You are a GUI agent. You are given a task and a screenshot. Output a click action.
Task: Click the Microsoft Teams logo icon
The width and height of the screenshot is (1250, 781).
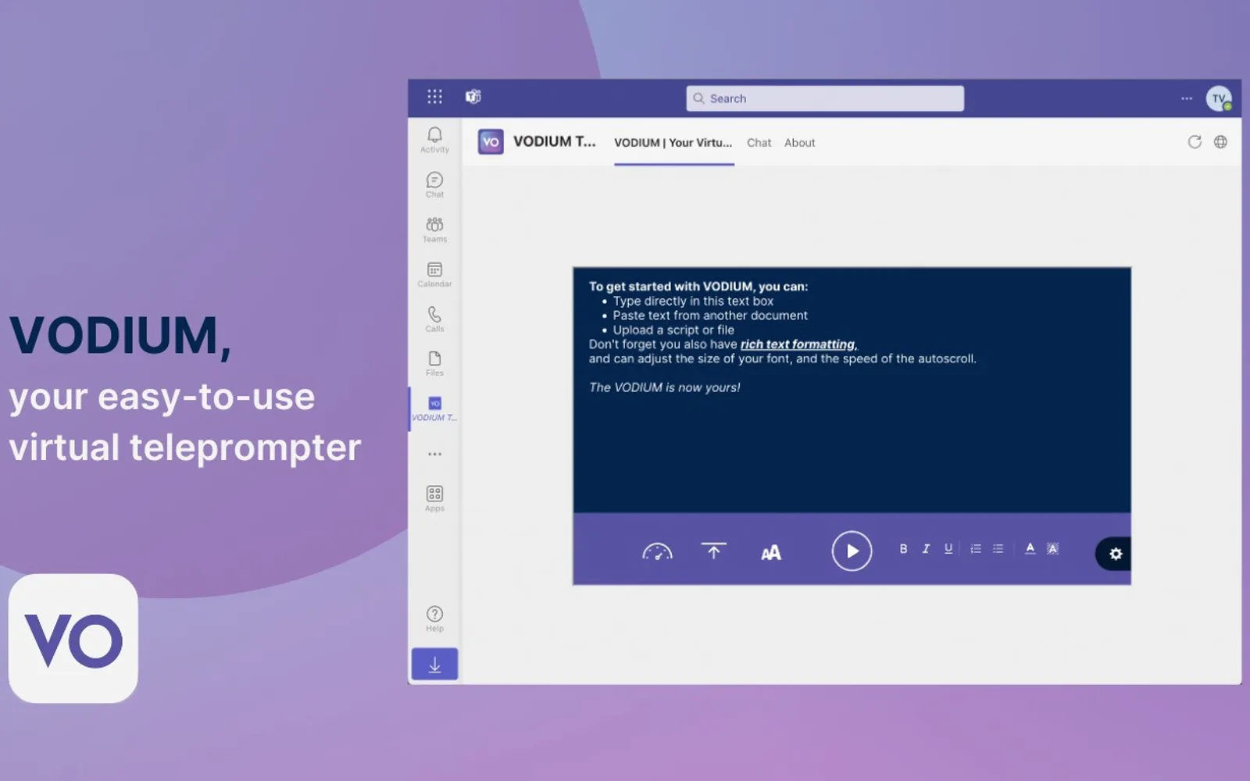pyautogui.click(x=473, y=97)
